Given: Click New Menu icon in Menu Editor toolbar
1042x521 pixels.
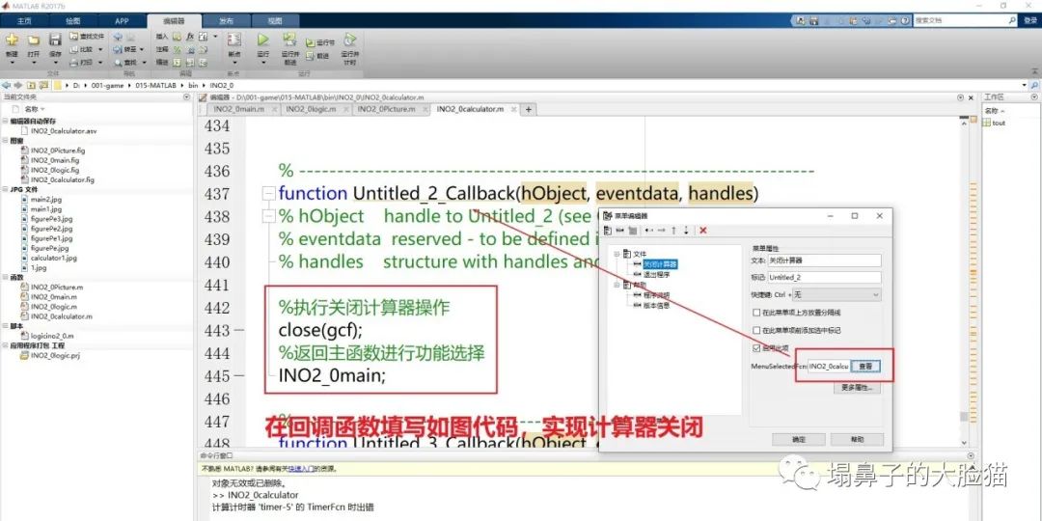Looking at the screenshot, I should [x=608, y=230].
